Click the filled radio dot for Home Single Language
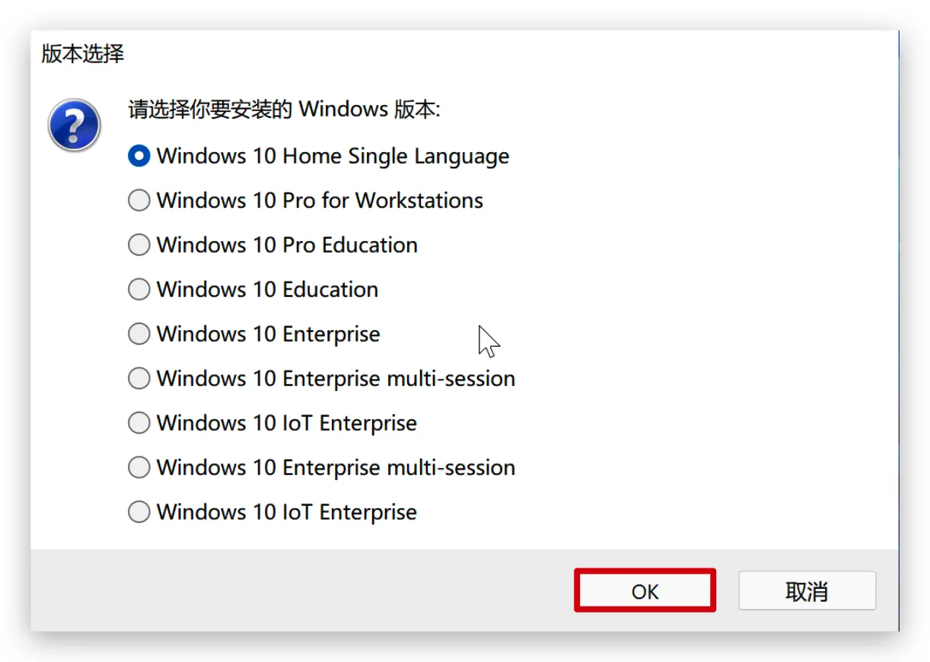This screenshot has height=662, width=930. (139, 156)
